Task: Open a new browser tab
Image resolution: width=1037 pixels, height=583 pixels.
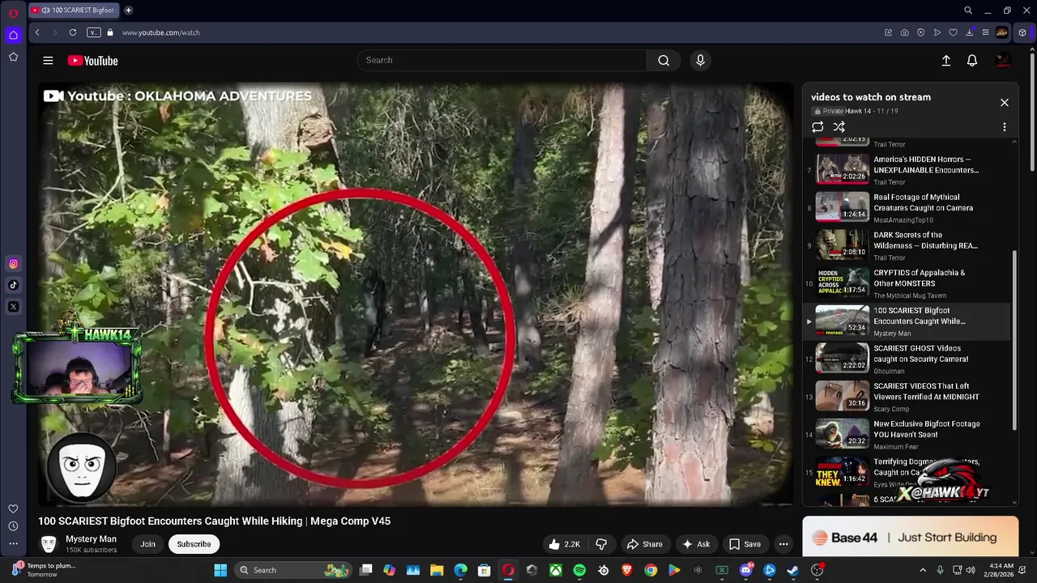Action: pyautogui.click(x=128, y=11)
